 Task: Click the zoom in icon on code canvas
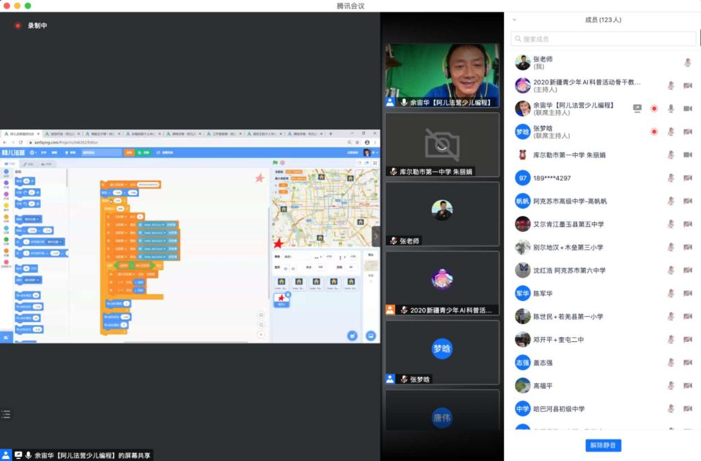261,315
